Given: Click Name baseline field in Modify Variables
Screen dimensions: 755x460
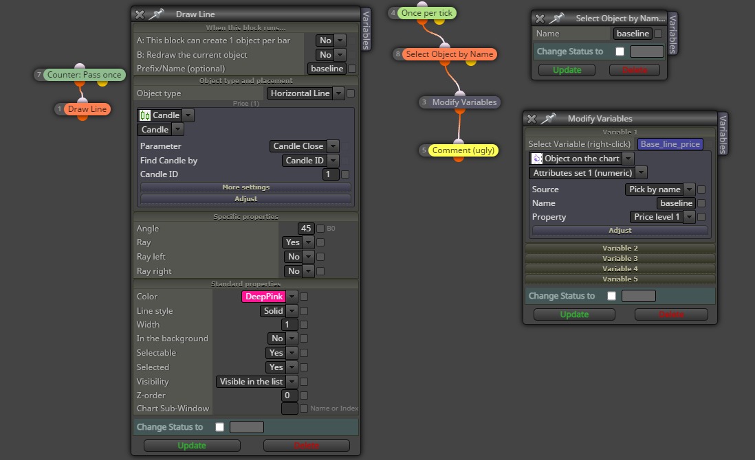Looking at the screenshot, I should [x=676, y=203].
